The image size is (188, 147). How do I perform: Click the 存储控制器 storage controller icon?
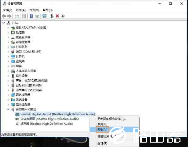click(x=13, y=42)
